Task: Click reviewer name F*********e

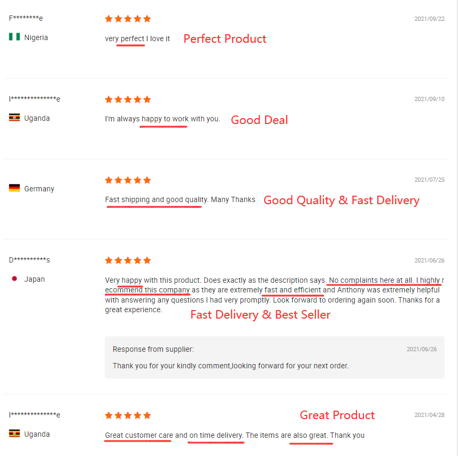Action: coord(26,18)
